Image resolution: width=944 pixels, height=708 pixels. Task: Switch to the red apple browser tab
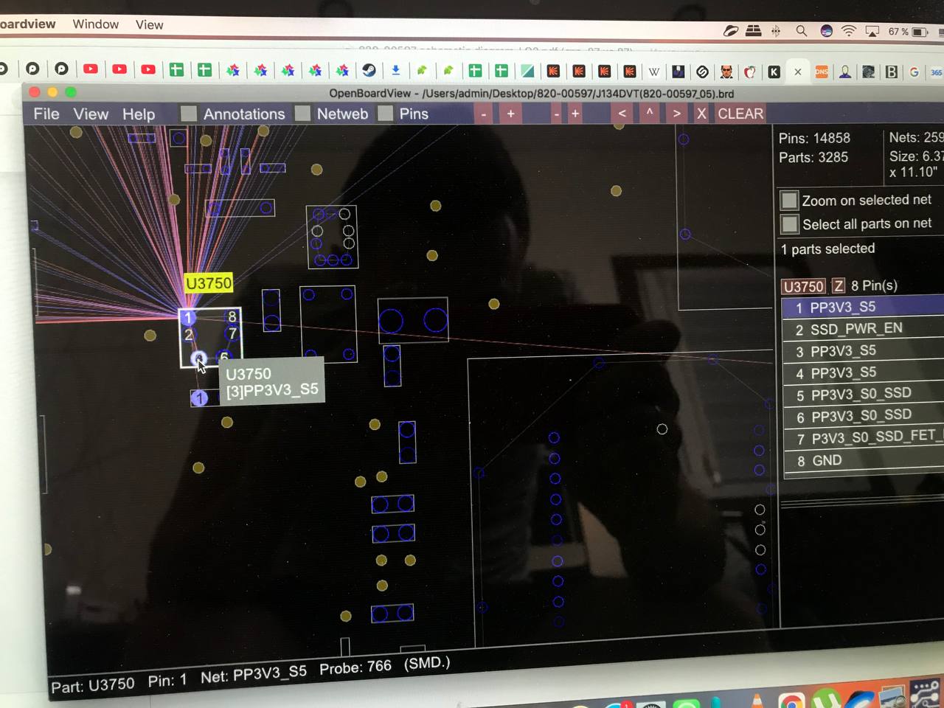click(x=749, y=72)
